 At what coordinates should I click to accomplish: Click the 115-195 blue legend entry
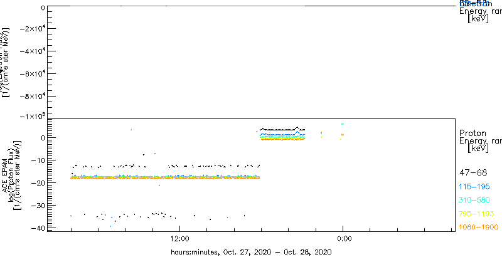pyautogui.click(x=474, y=187)
